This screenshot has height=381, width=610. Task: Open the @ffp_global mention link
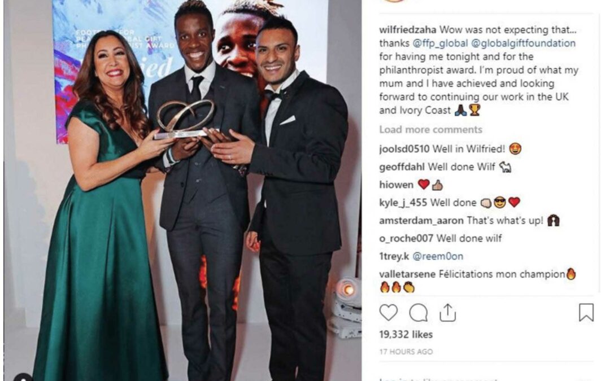pos(440,43)
